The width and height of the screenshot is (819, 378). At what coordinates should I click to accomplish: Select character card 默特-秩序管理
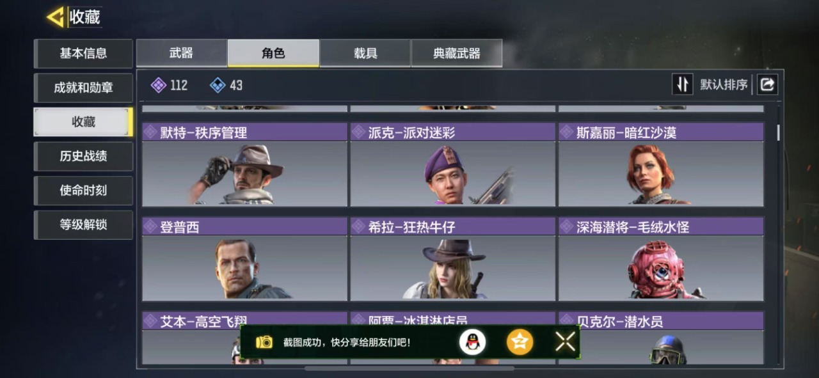(244, 164)
